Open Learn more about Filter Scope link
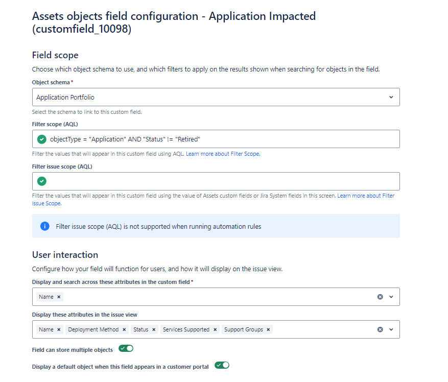The height and width of the screenshot is (382, 448). point(223,154)
